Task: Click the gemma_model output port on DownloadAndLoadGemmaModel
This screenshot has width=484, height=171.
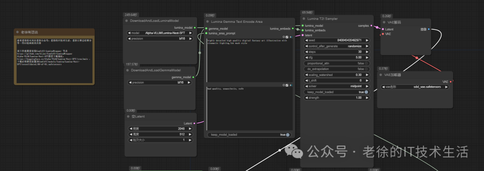Action: (x=194, y=77)
